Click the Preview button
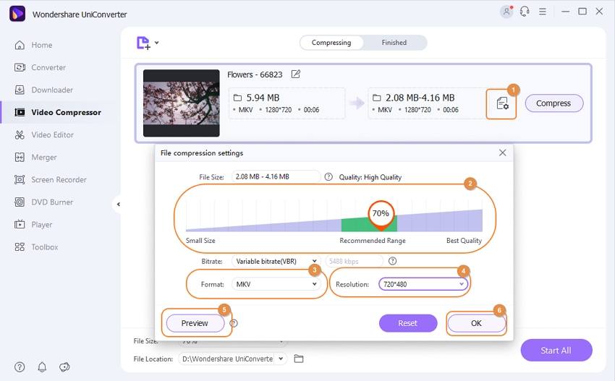 (195, 323)
